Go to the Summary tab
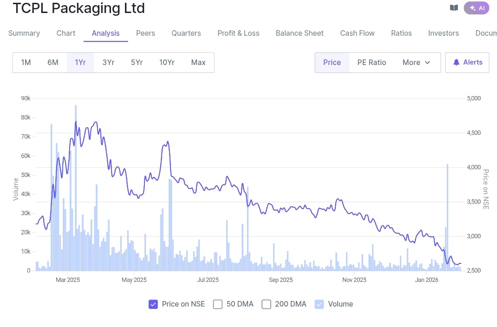497x327 pixels. (24, 33)
